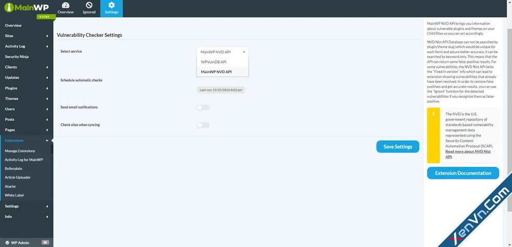Open the Settings gear tab
The image size is (512, 247).
point(111,9)
